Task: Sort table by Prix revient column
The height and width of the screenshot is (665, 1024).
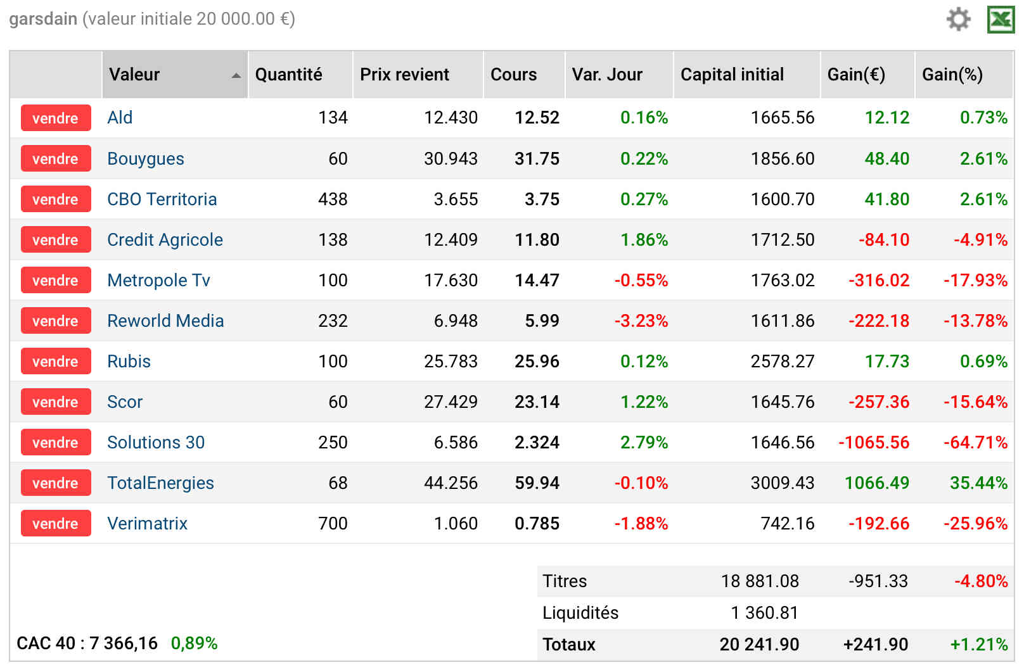Action: [418, 75]
